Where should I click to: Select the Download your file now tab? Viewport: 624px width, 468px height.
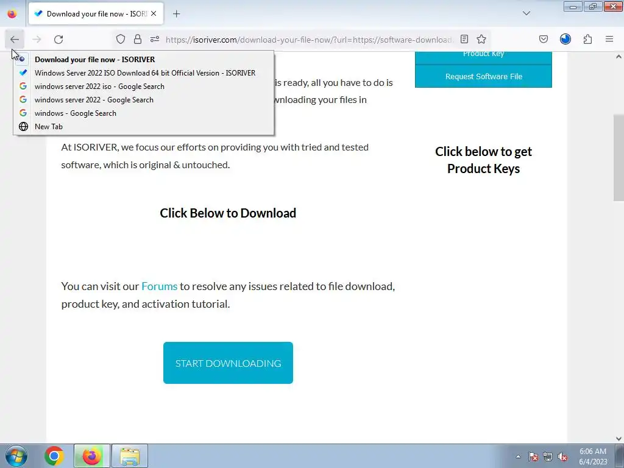tap(96, 13)
